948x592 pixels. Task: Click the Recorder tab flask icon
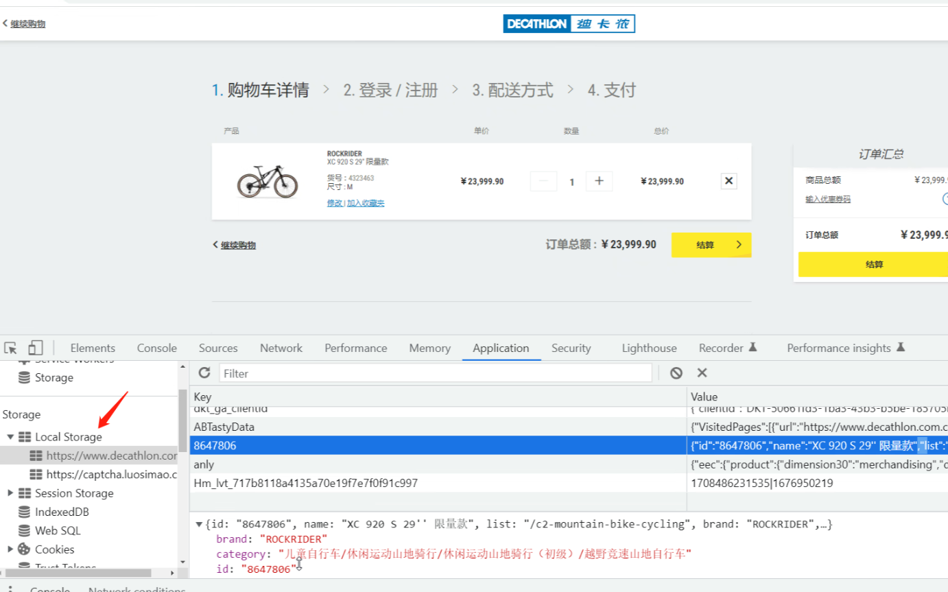click(753, 347)
